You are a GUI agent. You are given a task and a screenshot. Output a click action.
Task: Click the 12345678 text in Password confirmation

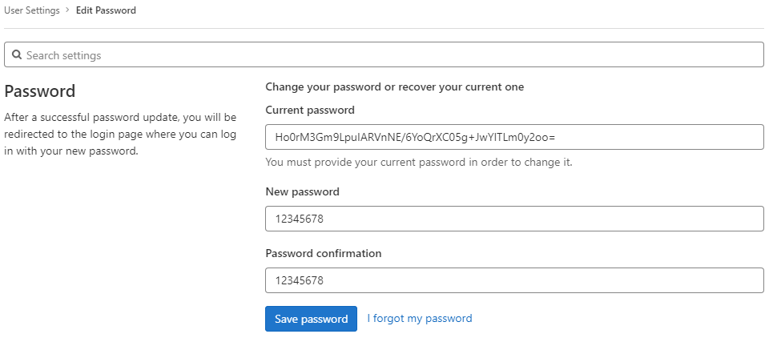click(300, 280)
